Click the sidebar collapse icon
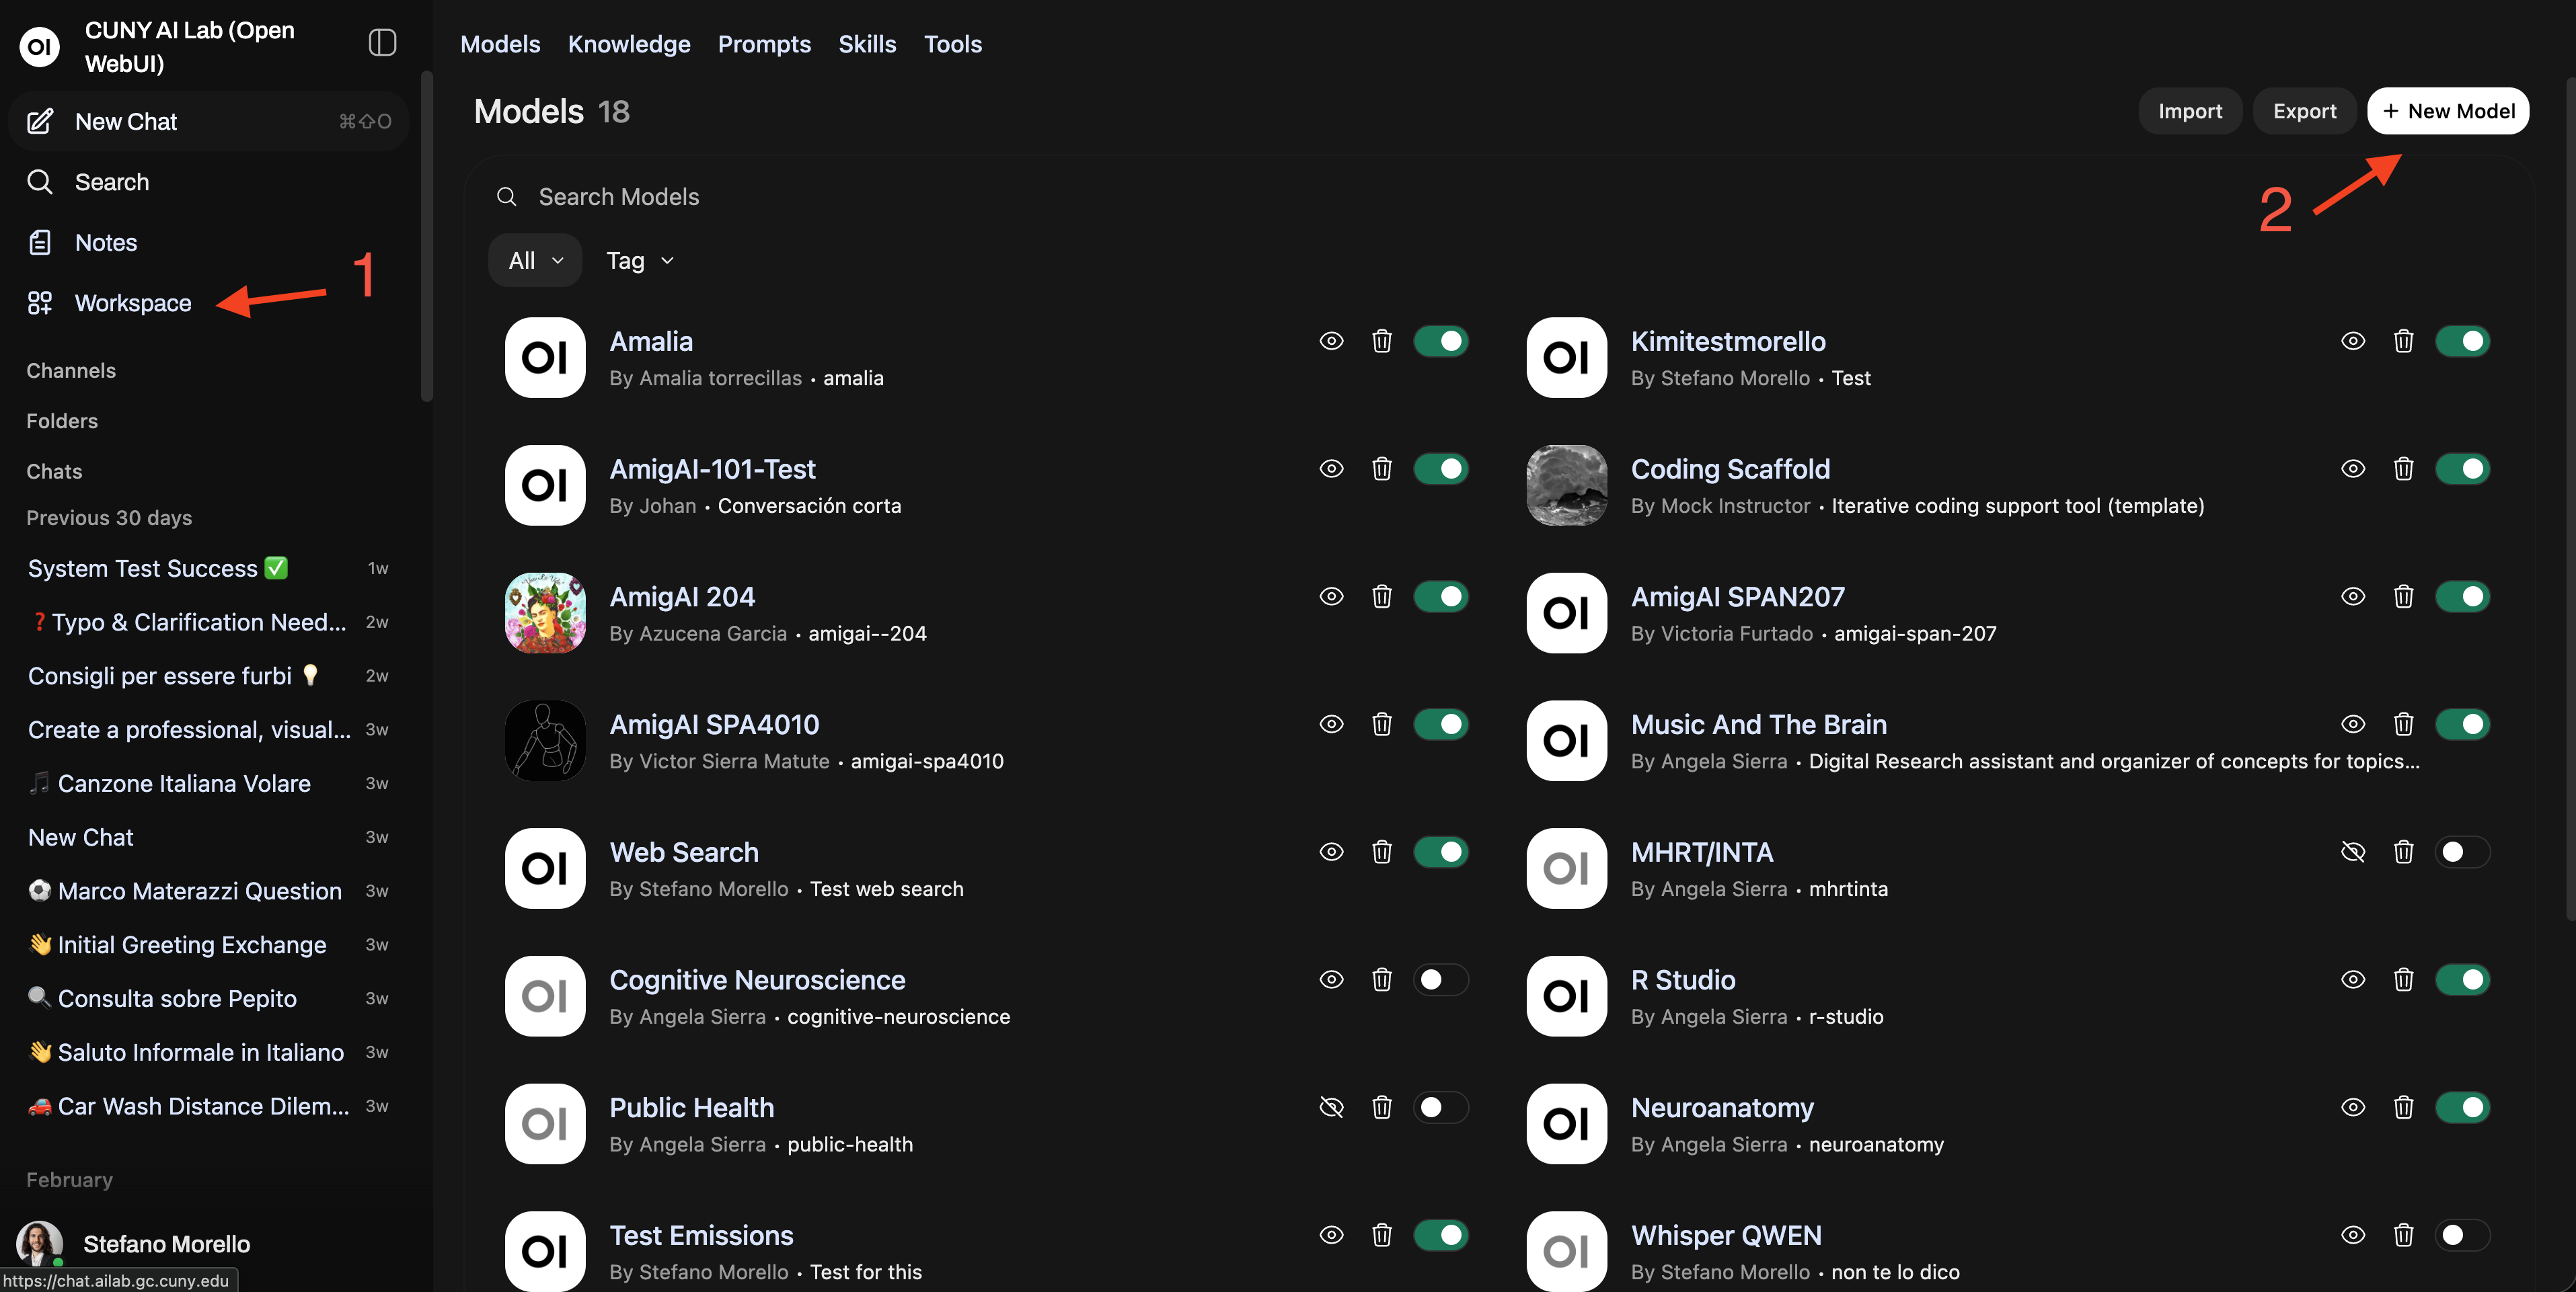This screenshot has height=1292, width=2576. click(x=381, y=43)
